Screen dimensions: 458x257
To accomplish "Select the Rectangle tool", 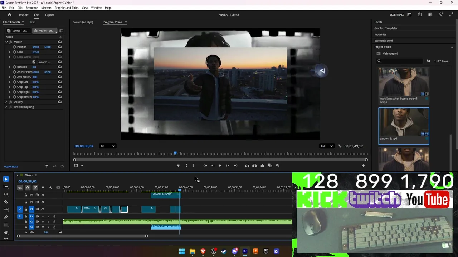I will [6, 225].
